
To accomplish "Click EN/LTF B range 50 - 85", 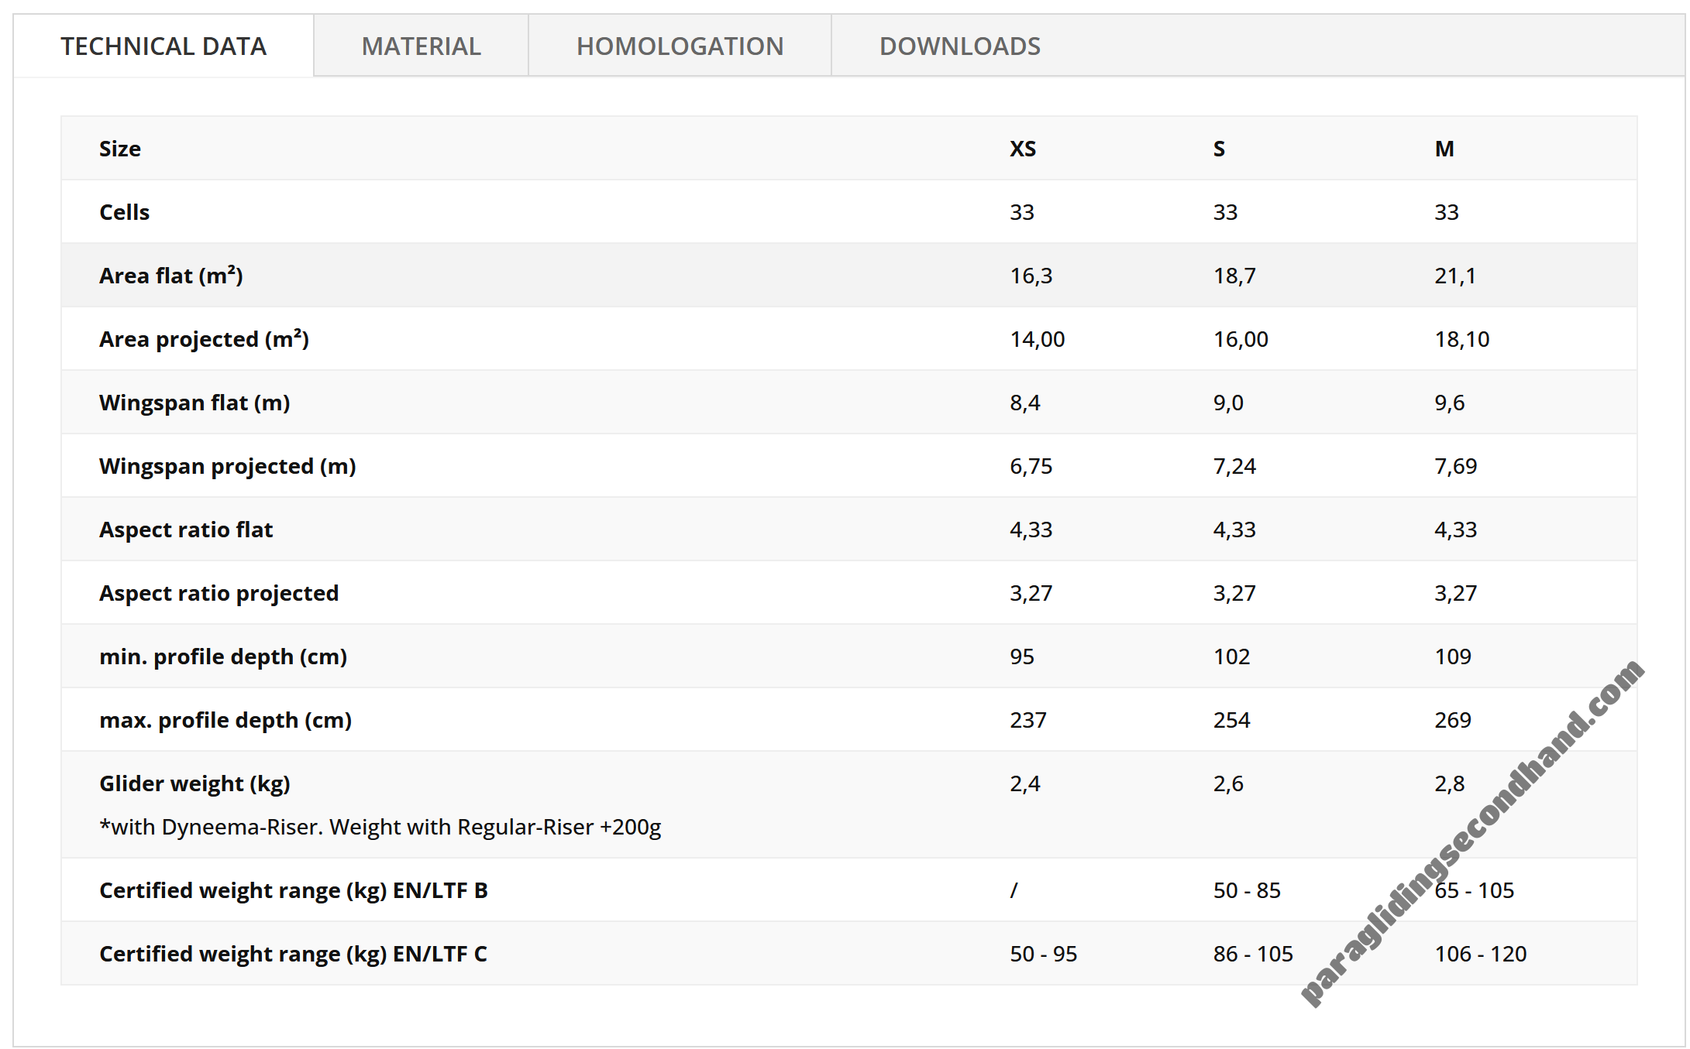I will pos(1247,890).
